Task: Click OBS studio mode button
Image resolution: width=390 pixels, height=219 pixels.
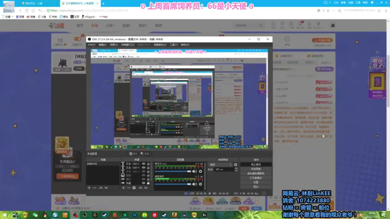Action: pyautogui.click(x=256, y=178)
